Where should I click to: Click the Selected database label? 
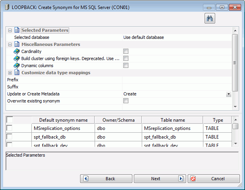point(32,37)
